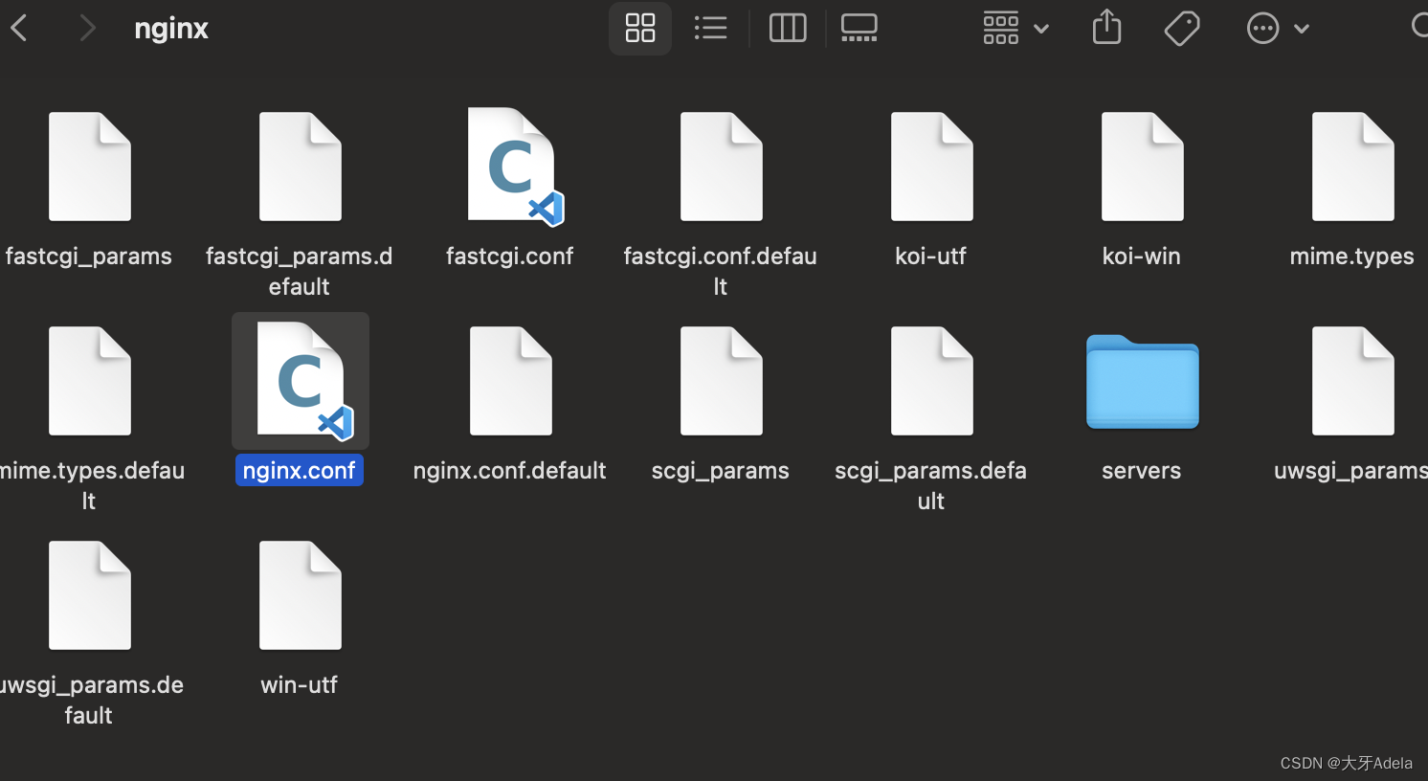The width and height of the screenshot is (1428, 781).
Task: Open the Tags editor
Action: click(x=1182, y=28)
